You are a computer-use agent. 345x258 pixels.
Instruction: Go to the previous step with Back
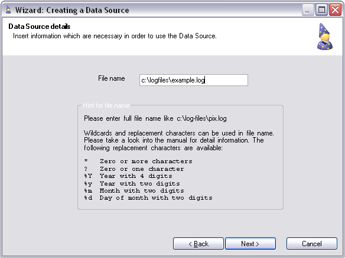[x=198, y=243]
